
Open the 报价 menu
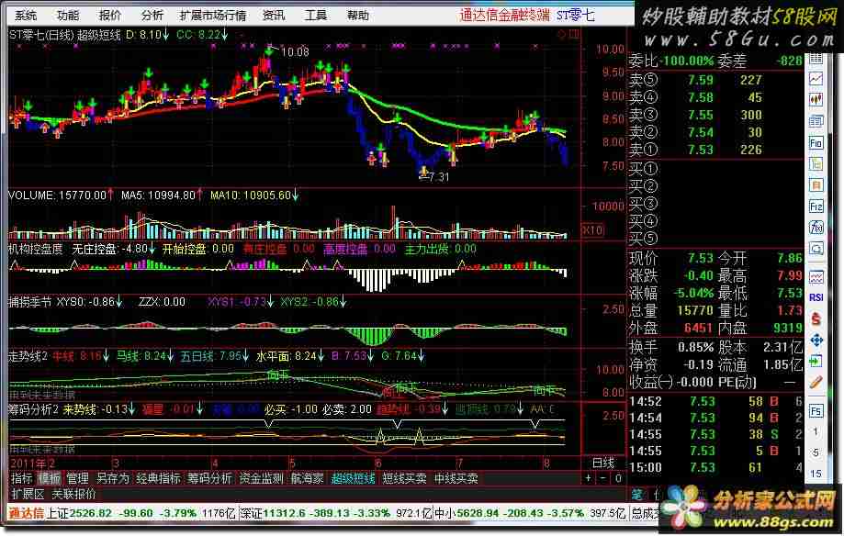click(110, 15)
